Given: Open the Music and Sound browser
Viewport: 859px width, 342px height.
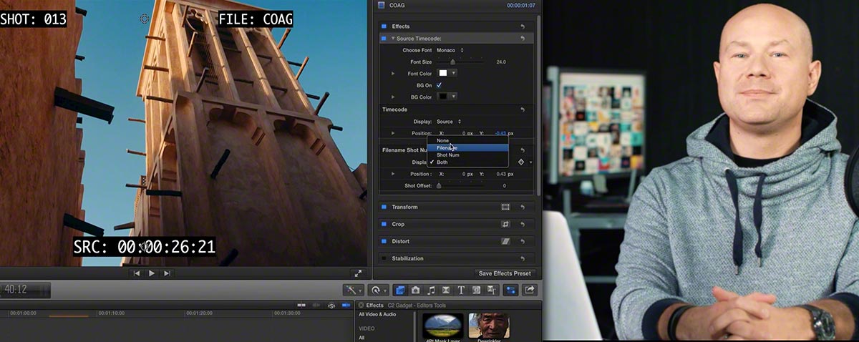Looking at the screenshot, I should (x=431, y=290).
